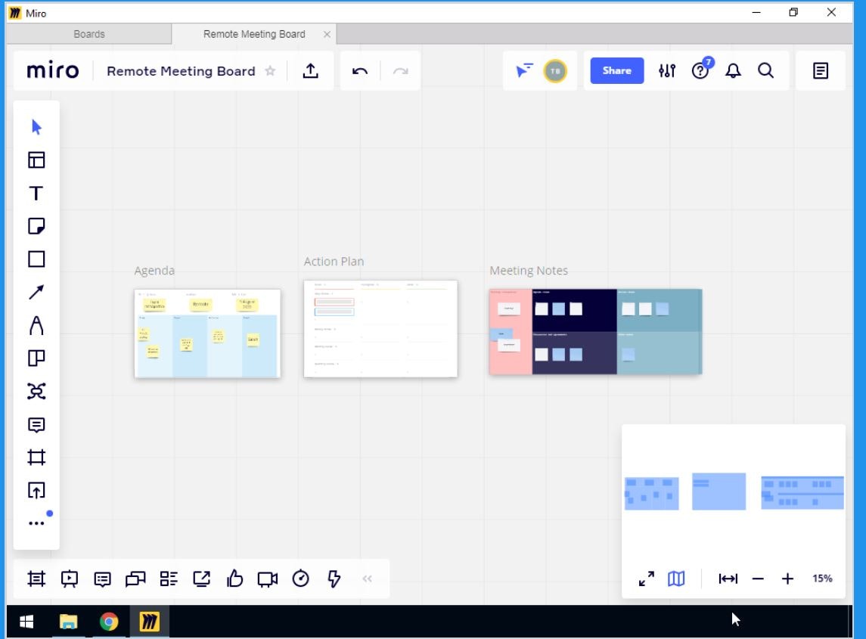This screenshot has width=866, height=639.
Task: Click the TB user avatar
Action: pyautogui.click(x=555, y=70)
